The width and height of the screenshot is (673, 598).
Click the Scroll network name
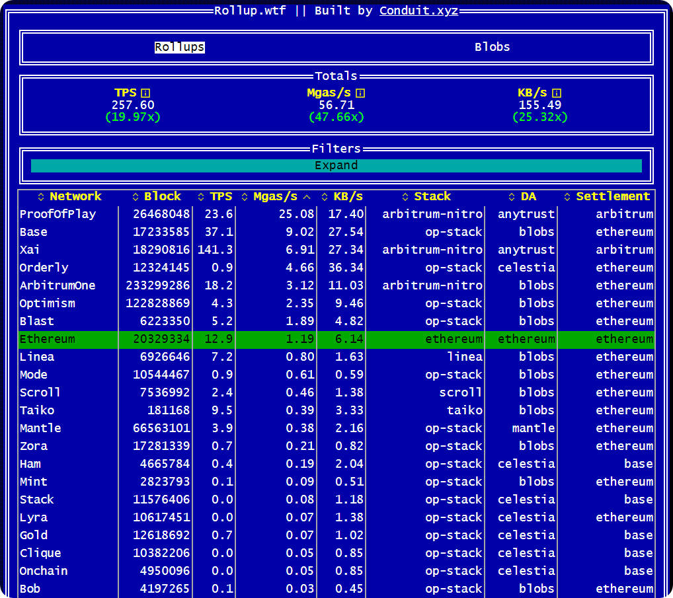40,392
